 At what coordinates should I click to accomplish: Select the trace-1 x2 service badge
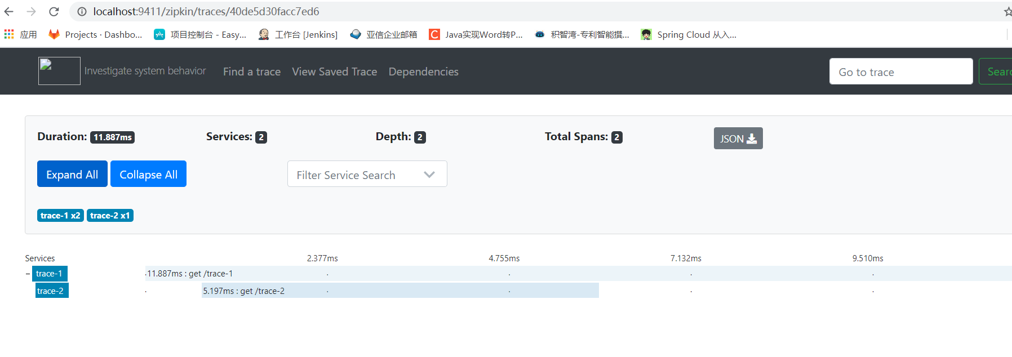(x=60, y=216)
